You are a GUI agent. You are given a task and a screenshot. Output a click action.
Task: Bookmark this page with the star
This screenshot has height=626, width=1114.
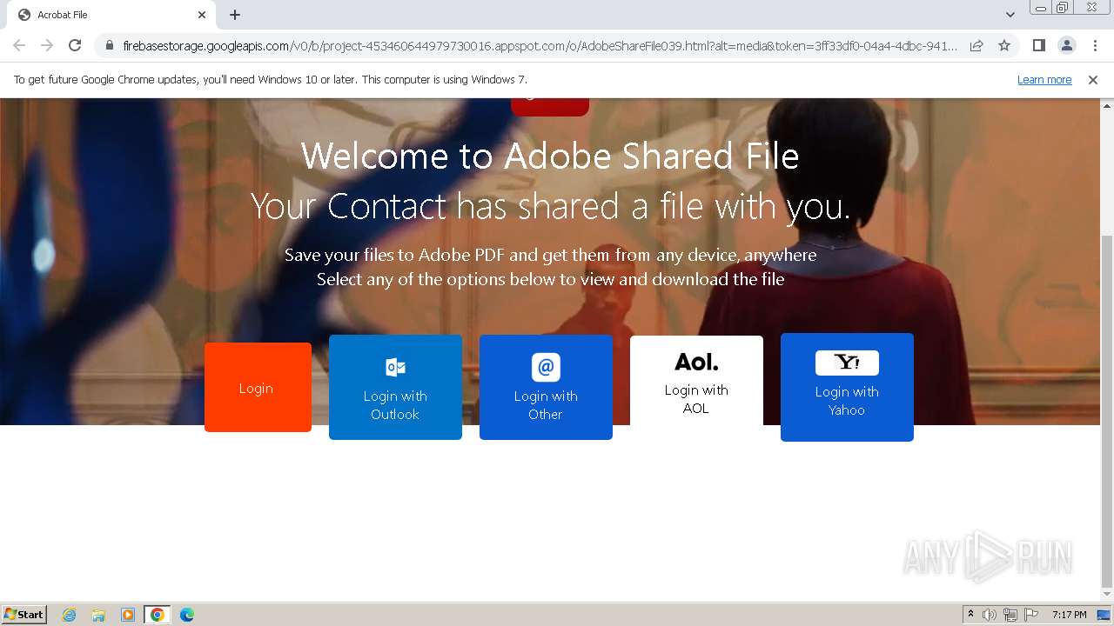[1004, 45]
